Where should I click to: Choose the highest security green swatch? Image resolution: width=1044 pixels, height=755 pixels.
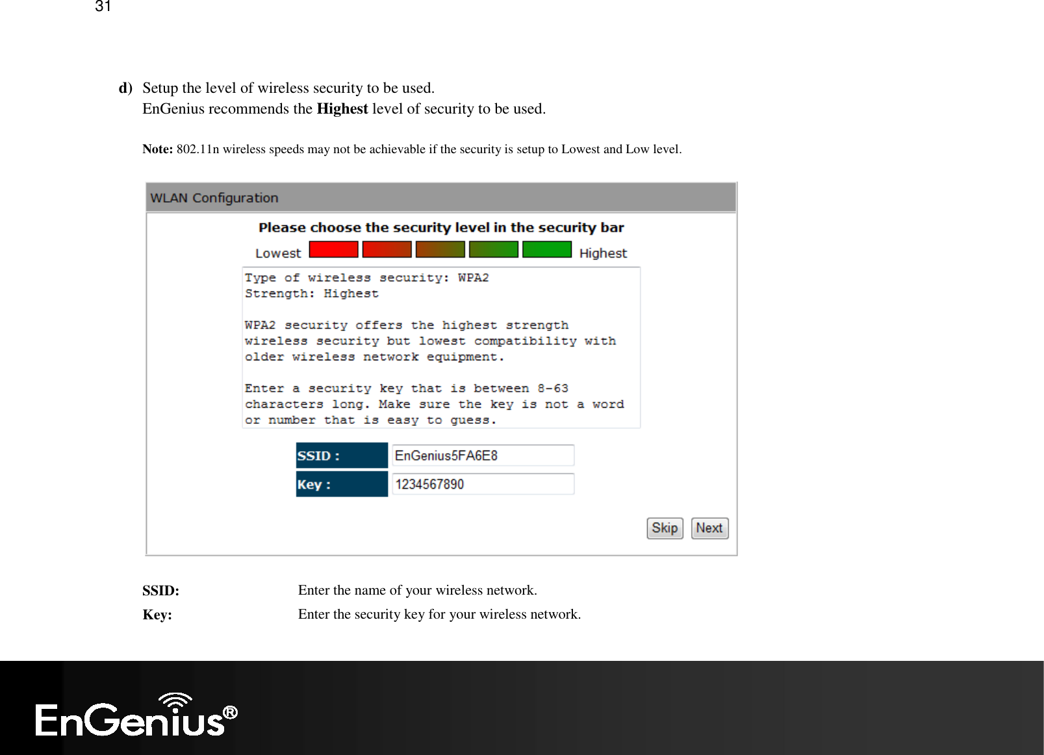(x=547, y=249)
